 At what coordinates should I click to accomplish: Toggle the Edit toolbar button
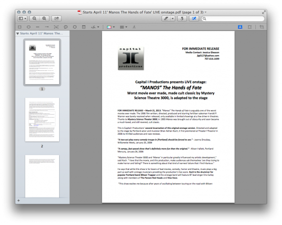pyautogui.click(x=194, y=19)
